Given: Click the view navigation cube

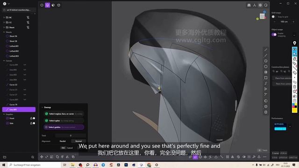Looking at the screenshot, I should tap(262, 16).
